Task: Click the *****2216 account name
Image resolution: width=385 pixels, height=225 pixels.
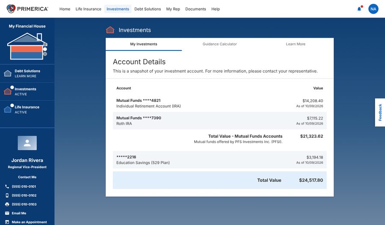Action: click(126, 157)
